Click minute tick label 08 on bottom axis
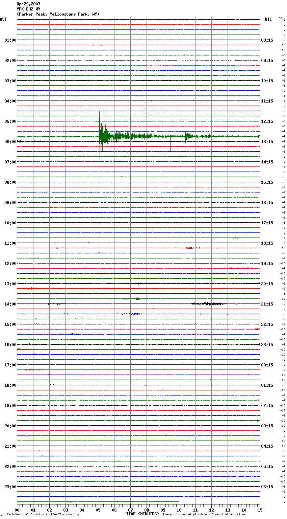Image resolution: width=287 pixels, height=519 pixels. 147,510
